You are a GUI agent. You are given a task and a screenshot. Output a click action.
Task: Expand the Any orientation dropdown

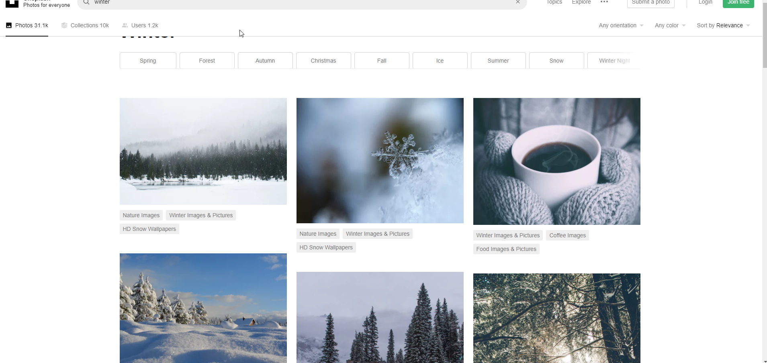coord(621,25)
